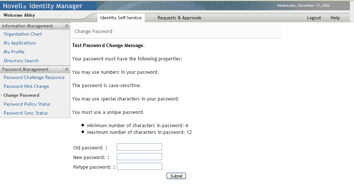Open Directory Search
This screenshot has width=354, height=195.
point(21,61)
